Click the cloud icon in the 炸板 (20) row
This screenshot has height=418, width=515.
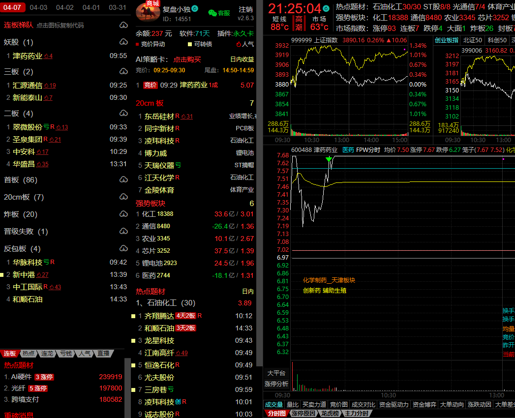click(x=123, y=214)
